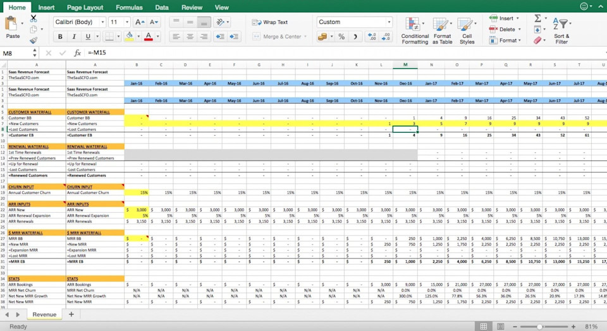The image size is (607, 331).
Task: Switch to the Formulas tab
Action: click(129, 8)
